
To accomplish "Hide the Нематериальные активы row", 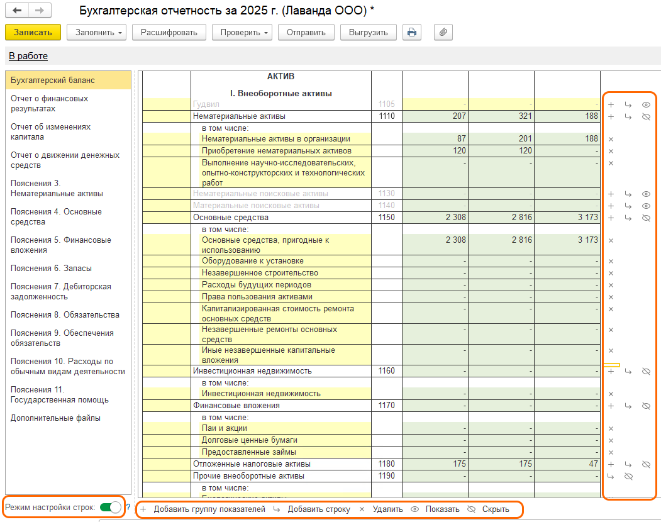I will [x=645, y=116].
